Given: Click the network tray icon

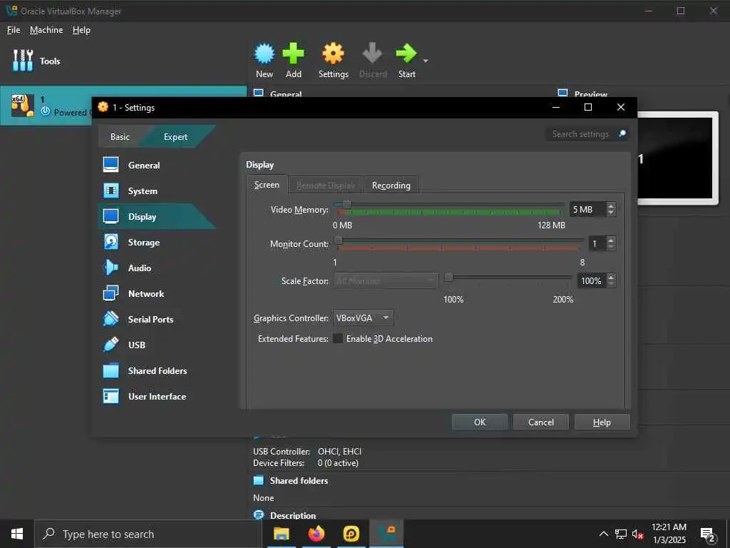Looking at the screenshot, I should (x=621, y=534).
